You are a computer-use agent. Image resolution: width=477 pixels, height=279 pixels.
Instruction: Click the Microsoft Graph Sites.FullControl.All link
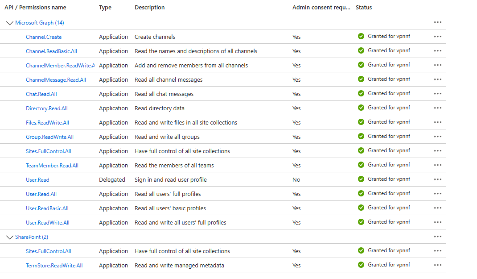coord(48,151)
